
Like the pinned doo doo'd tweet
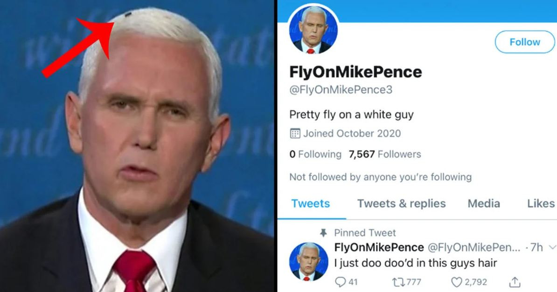pos(458,282)
